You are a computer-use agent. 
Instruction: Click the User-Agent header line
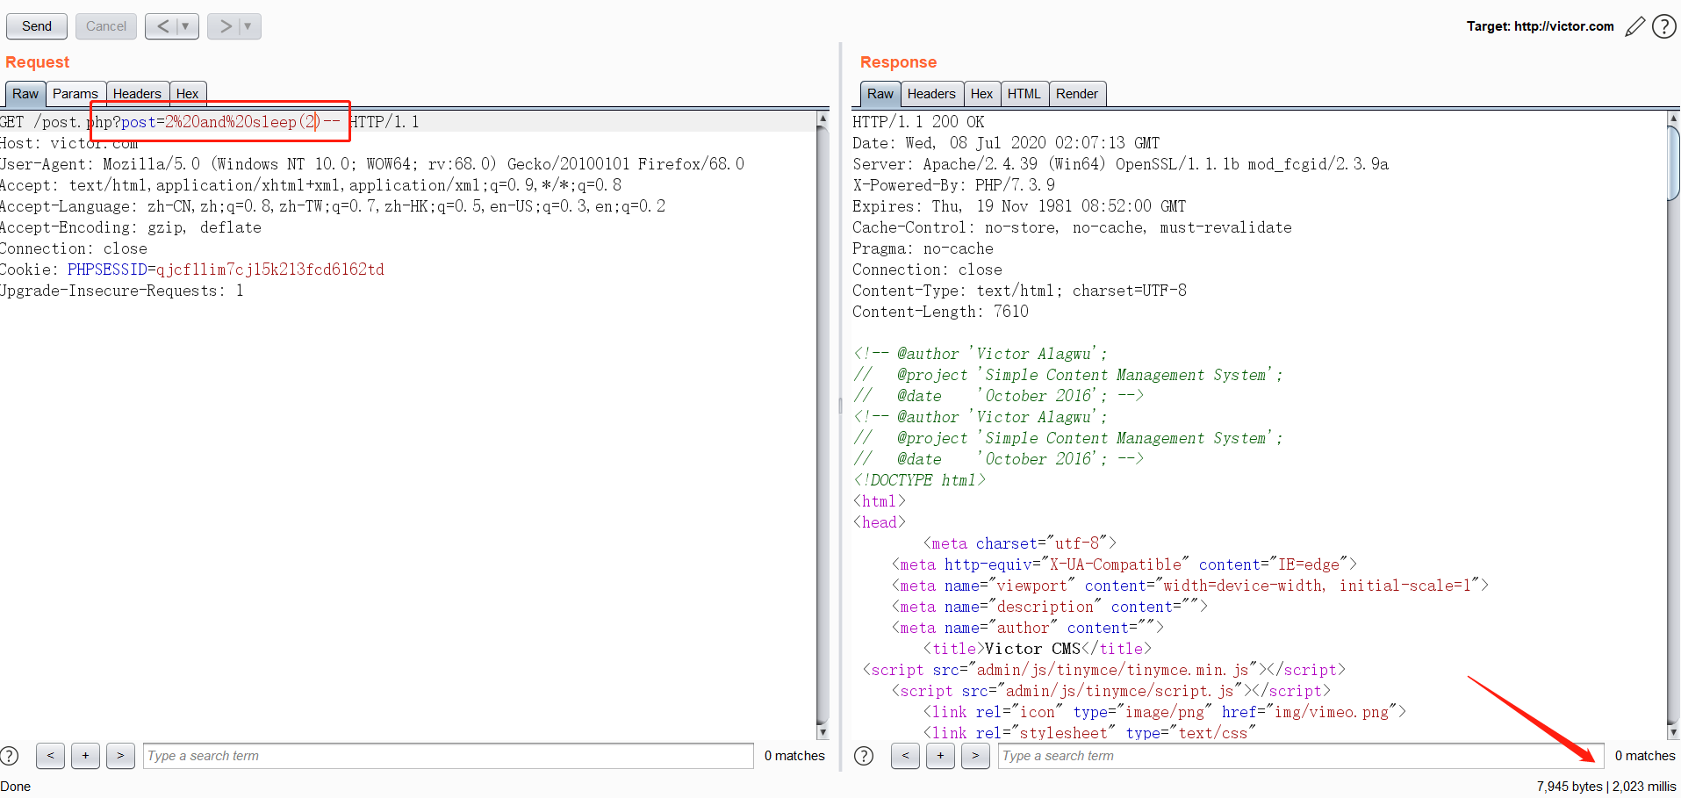pos(372,164)
